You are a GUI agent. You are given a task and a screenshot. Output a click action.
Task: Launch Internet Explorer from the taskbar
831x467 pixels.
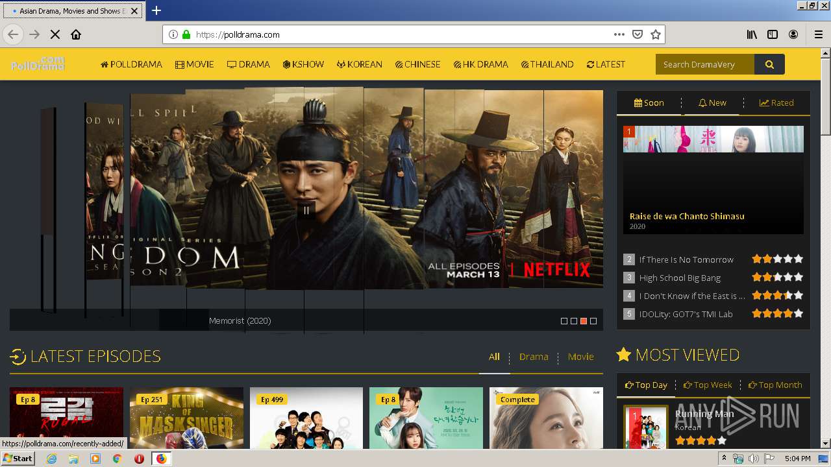[52, 459]
